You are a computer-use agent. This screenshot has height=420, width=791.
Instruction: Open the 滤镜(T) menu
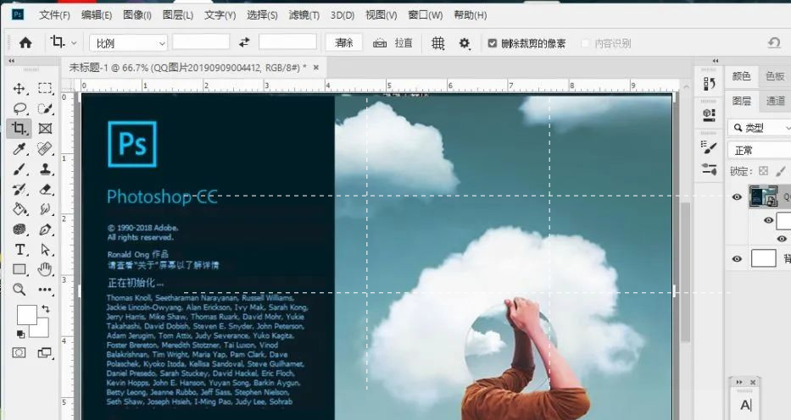click(304, 15)
